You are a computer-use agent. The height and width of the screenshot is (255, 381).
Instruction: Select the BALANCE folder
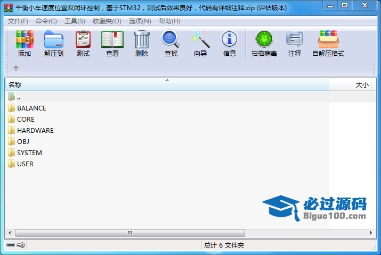pos(31,108)
